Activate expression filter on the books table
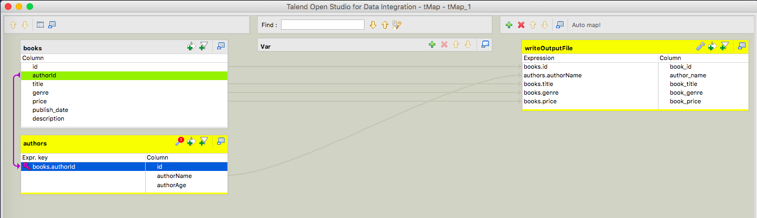The height and width of the screenshot is (218, 757). tap(204, 47)
